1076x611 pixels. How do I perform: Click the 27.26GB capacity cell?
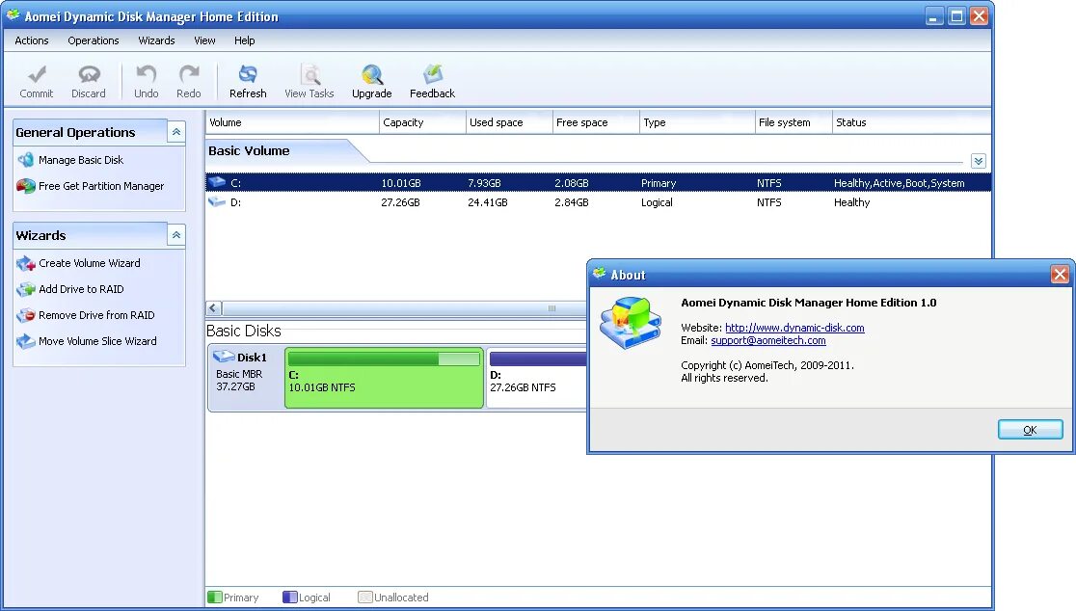(x=401, y=202)
